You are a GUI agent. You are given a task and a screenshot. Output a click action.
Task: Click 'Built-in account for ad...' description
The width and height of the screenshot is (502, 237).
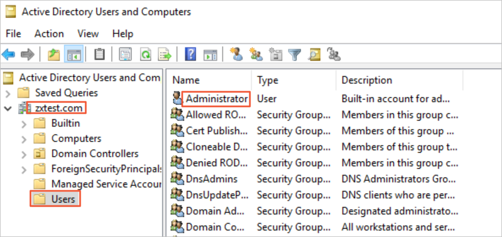pos(396,99)
